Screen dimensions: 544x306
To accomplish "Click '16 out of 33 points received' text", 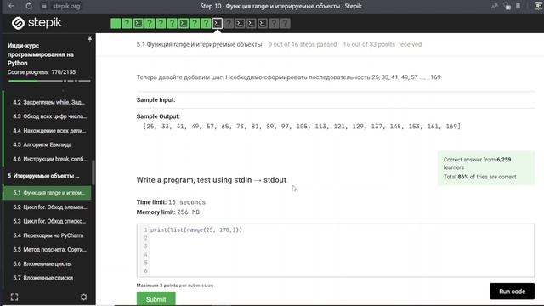I will (x=382, y=44).
